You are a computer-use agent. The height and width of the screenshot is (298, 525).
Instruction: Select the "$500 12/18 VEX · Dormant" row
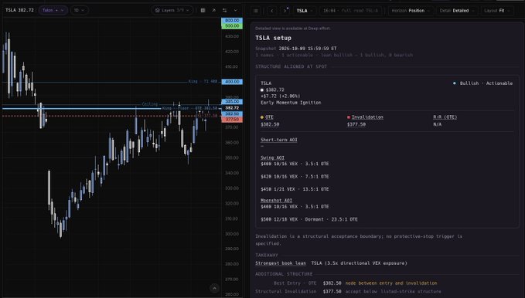(309, 220)
